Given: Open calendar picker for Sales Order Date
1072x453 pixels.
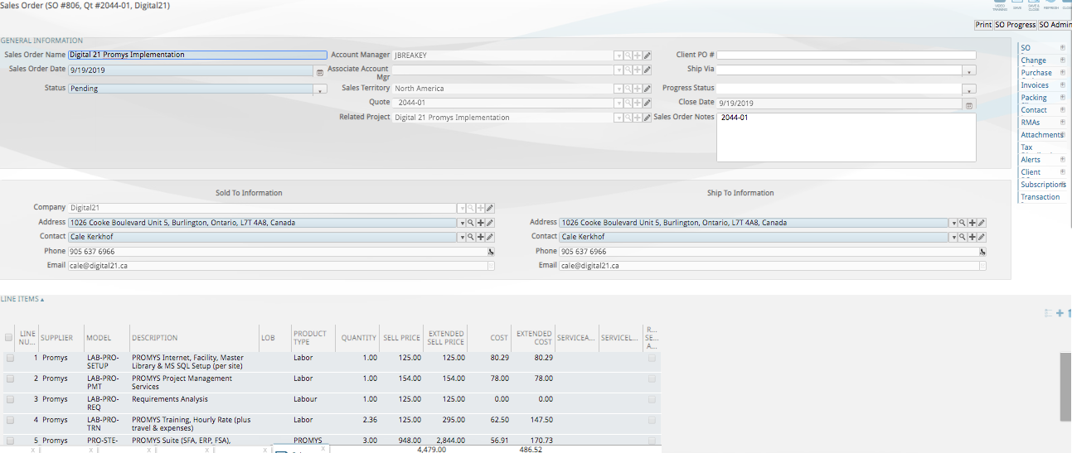Looking at the screenshot, I should coord(320,72).
